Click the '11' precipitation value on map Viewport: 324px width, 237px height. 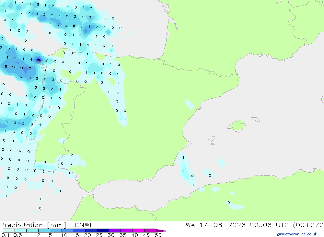pyautogui.click(x=29, y=78)
